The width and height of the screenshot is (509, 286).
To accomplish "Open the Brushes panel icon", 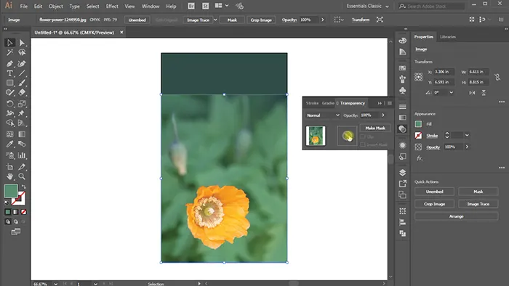I will (403, 79).
